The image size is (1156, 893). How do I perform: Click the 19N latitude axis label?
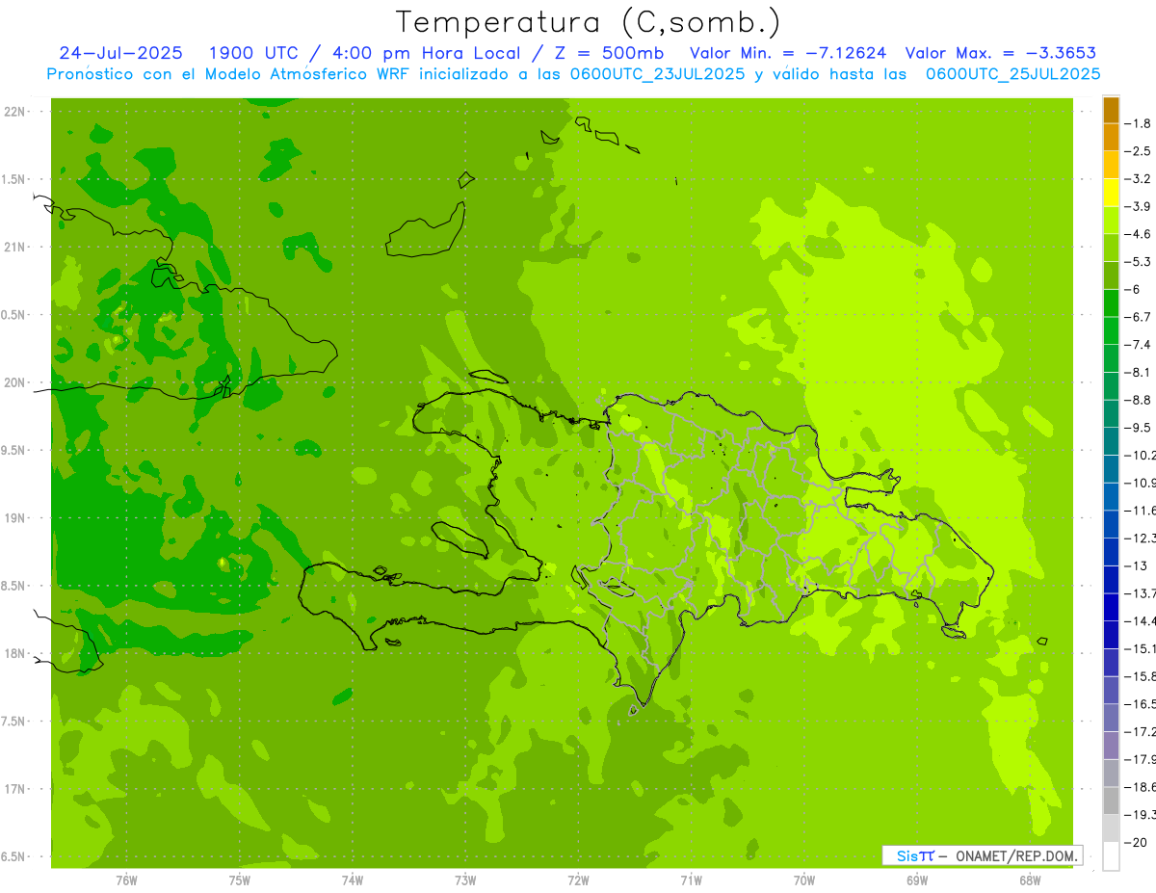[x=15, y=518]
